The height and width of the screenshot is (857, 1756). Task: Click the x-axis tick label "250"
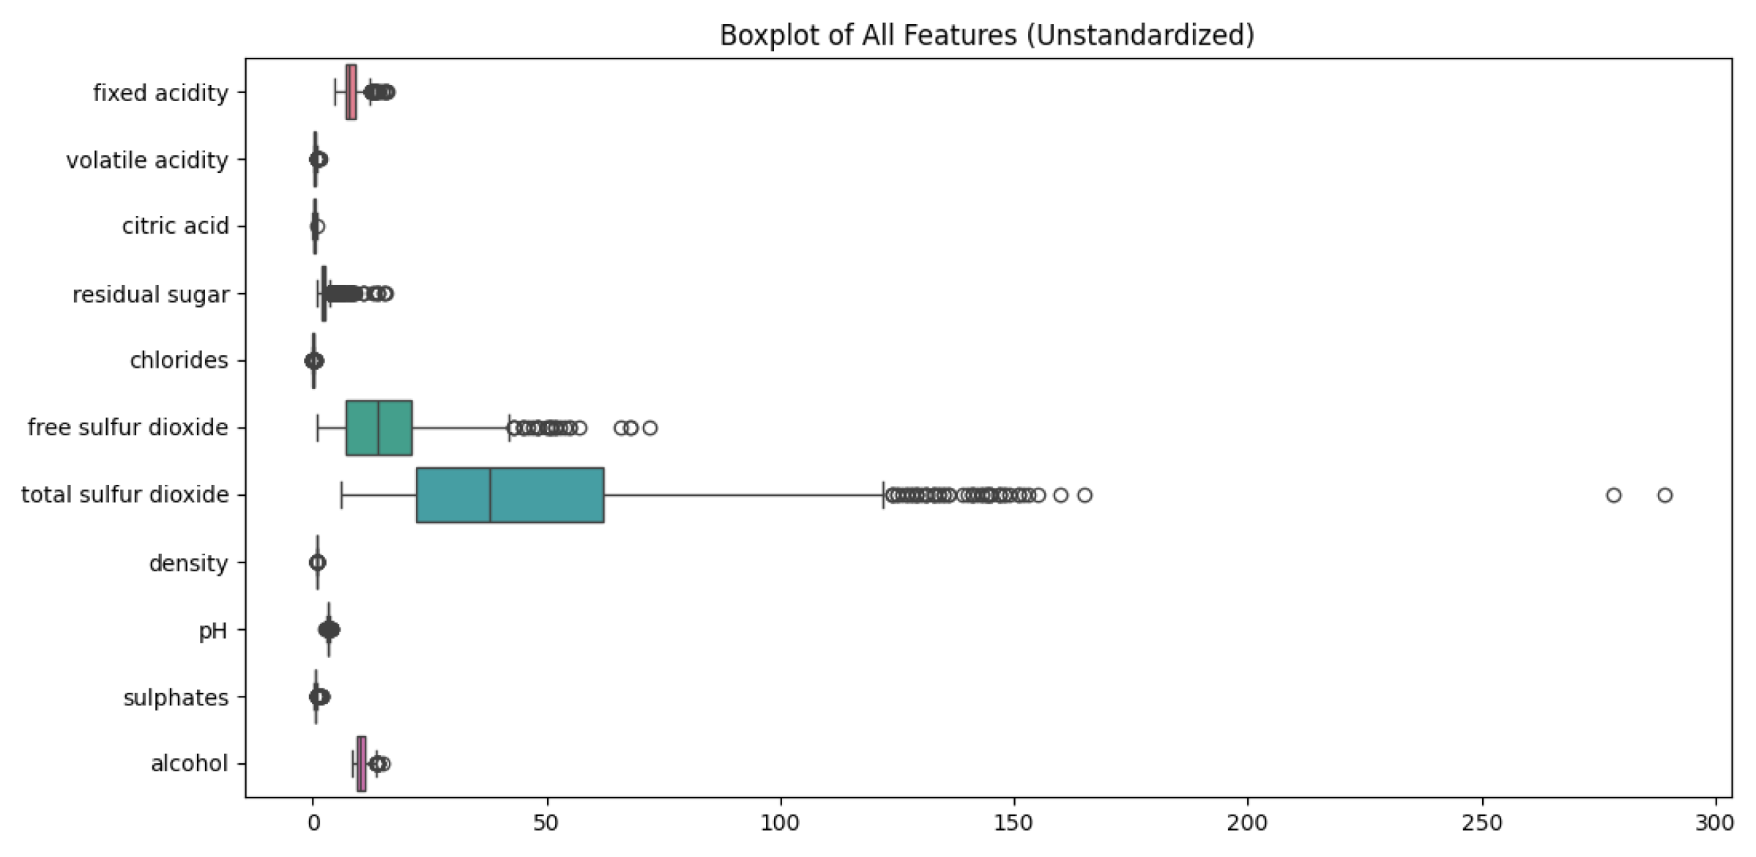click(x=1482, y=823)
